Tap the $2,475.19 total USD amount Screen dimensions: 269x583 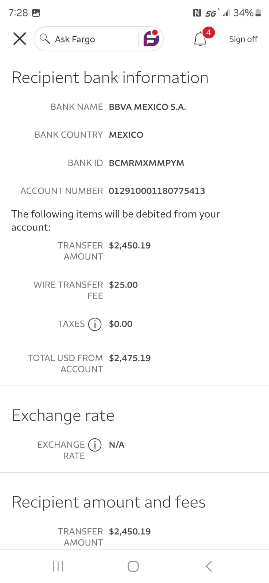point(130,358)
